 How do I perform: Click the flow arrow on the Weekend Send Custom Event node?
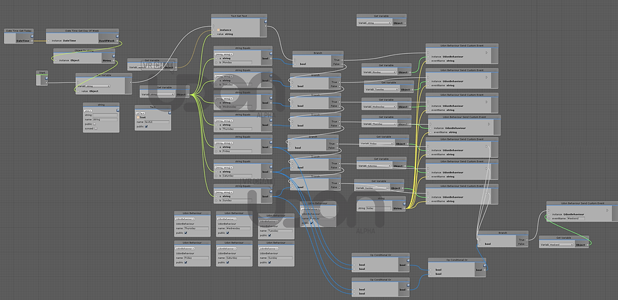607,210
